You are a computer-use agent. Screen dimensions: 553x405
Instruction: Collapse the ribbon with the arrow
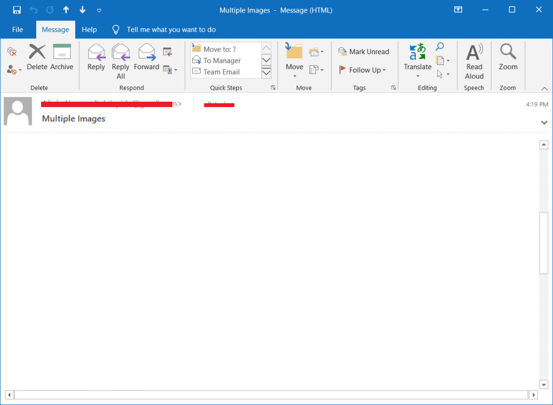coord(544,88)
